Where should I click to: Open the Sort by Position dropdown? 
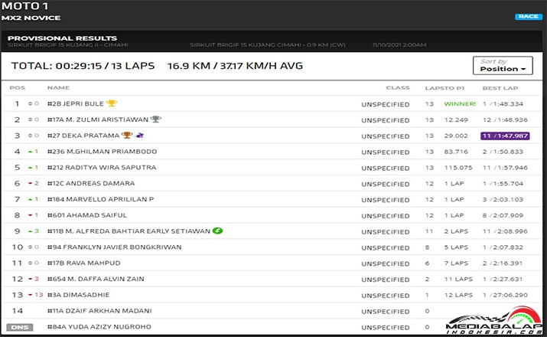[503, 65]
